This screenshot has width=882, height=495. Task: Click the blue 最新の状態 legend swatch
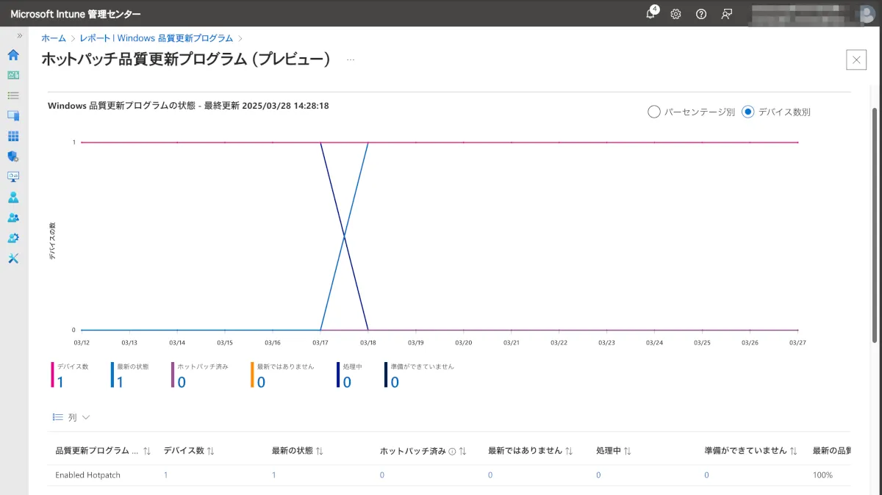coord(112,375)
